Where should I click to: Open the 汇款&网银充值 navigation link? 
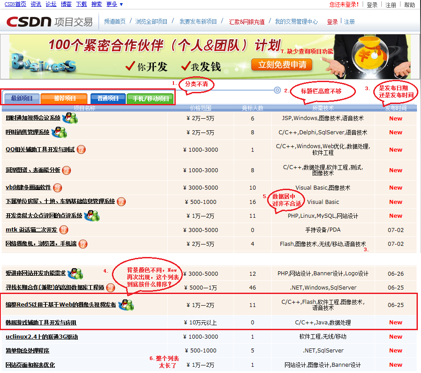247,22
